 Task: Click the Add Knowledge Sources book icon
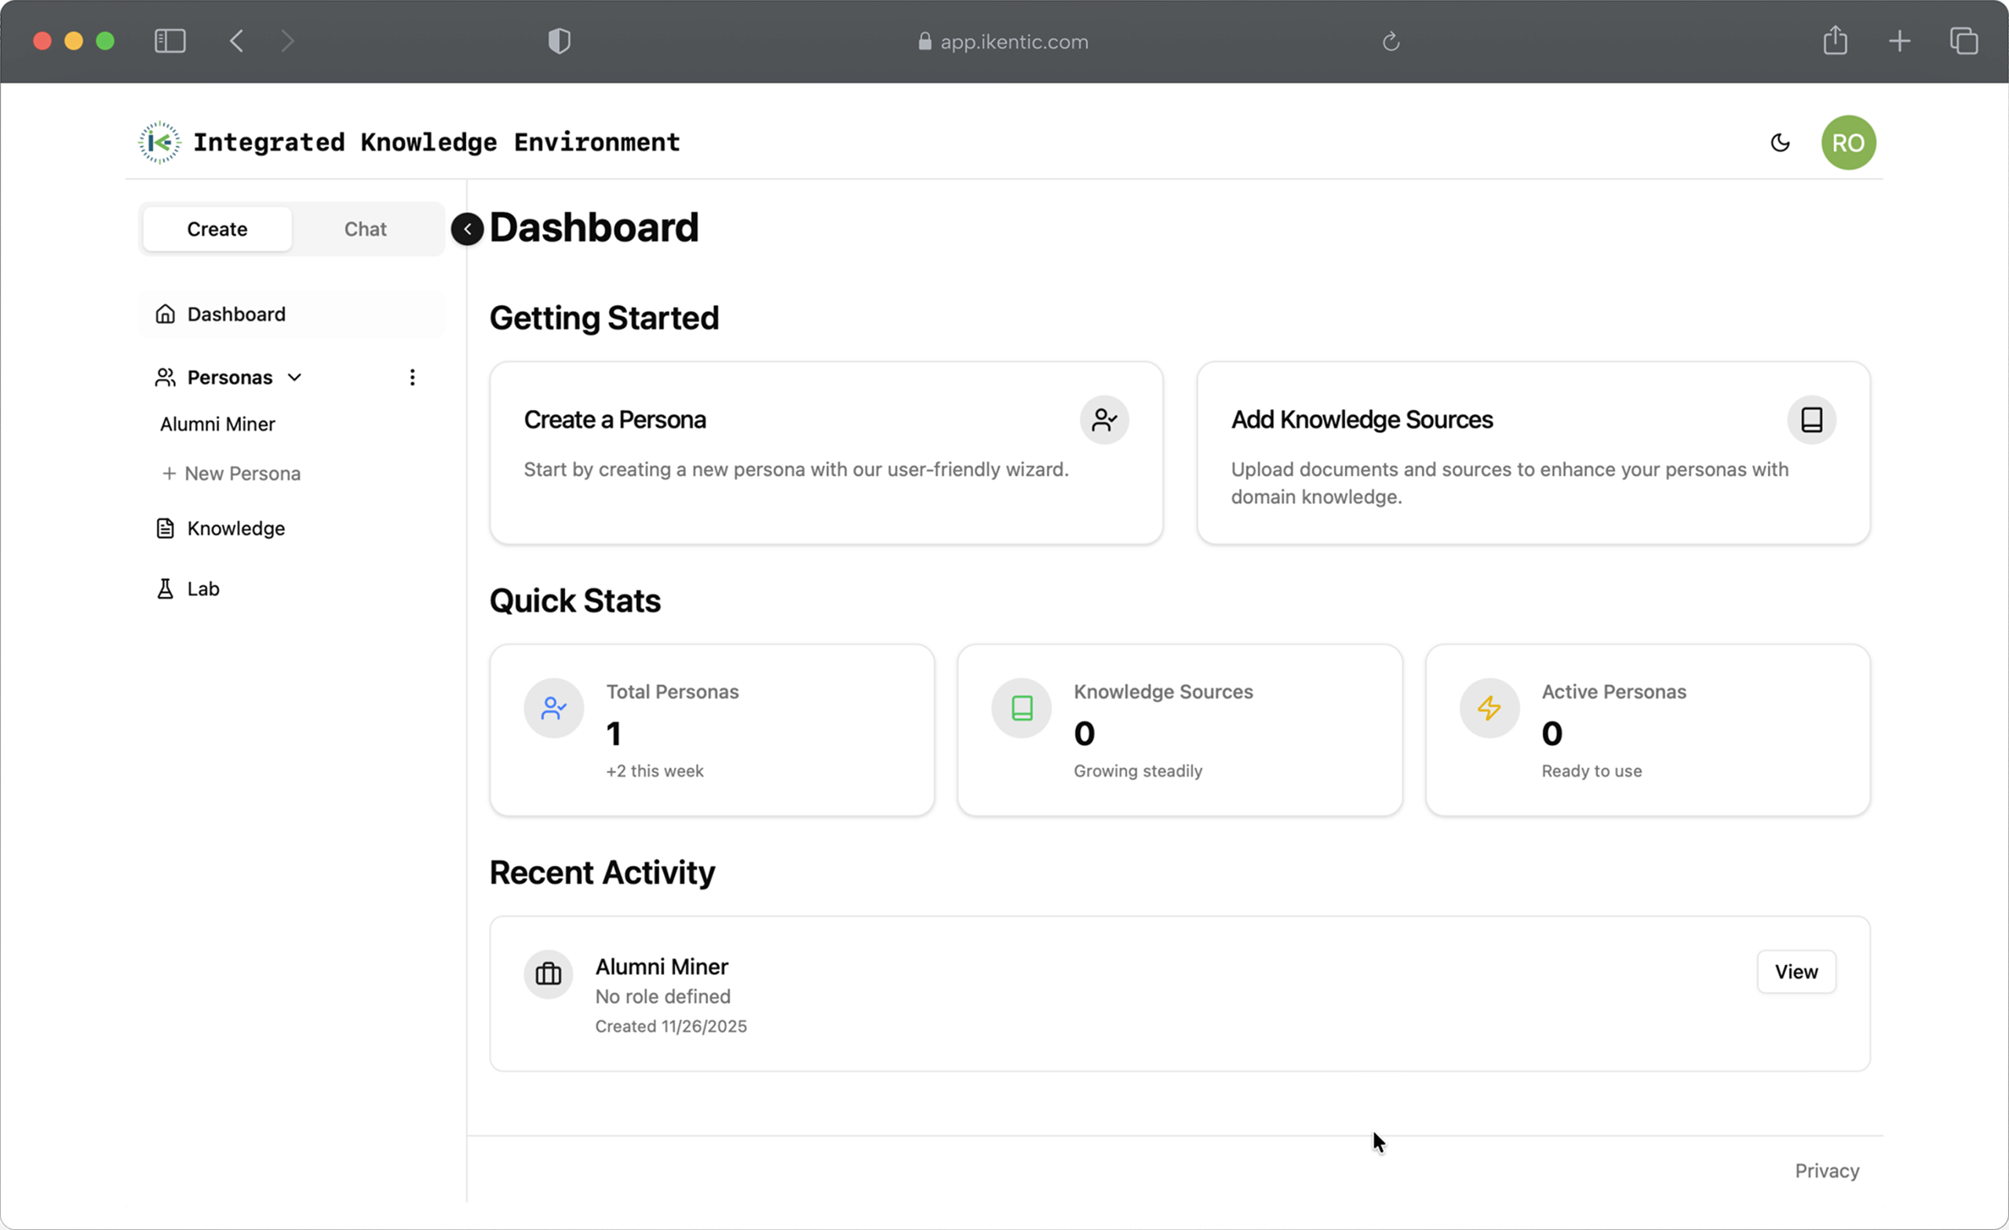coord(1812,420)
